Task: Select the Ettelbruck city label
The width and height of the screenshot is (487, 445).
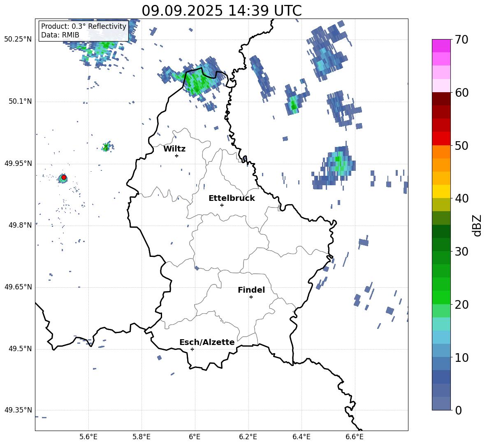Action: click(x=232, y=198)
